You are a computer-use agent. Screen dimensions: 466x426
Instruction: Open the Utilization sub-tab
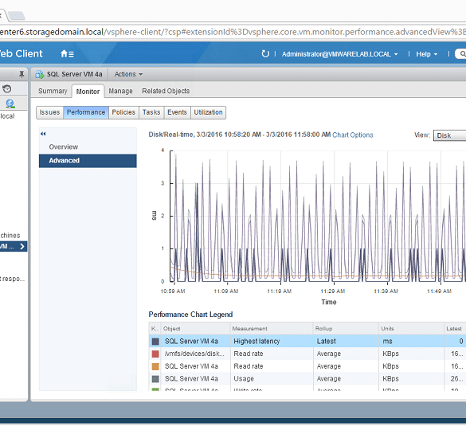pos(209,112)
